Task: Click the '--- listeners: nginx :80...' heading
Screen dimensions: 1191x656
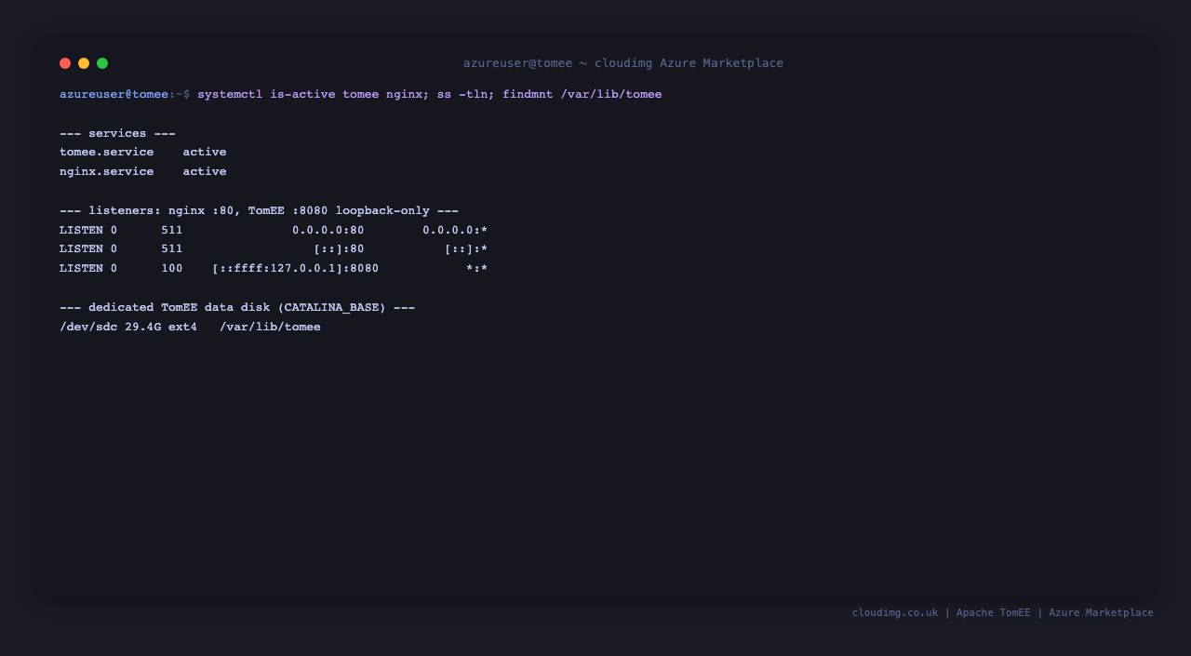Action: (259, 210)
